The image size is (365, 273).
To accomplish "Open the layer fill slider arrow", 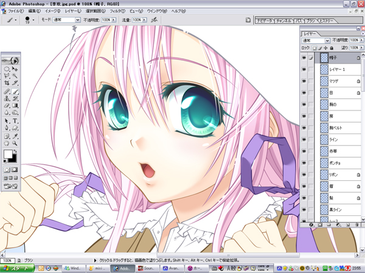I will tap(361, 48).
